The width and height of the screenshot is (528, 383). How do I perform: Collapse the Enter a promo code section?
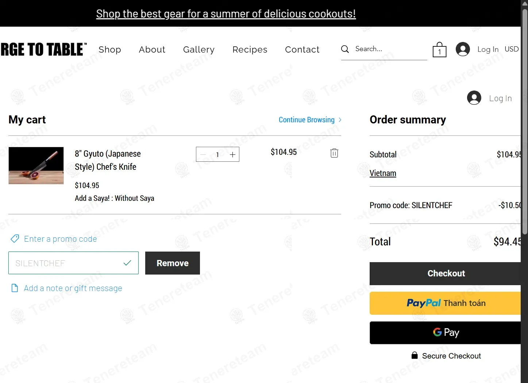click(x=61, y=239)
